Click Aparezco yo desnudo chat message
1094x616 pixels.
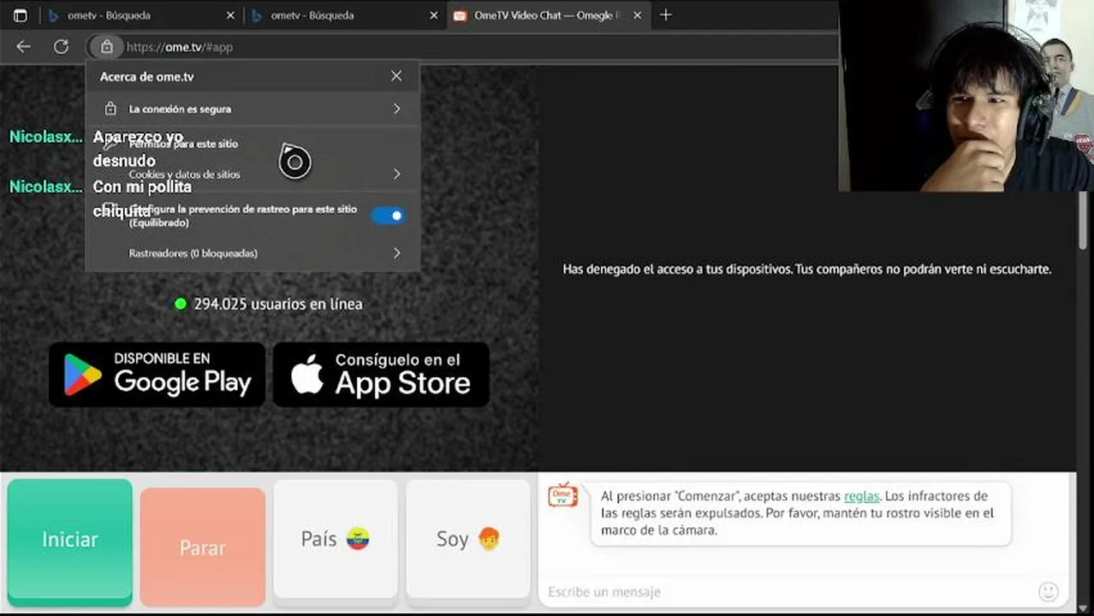click(x=138, y=149)
